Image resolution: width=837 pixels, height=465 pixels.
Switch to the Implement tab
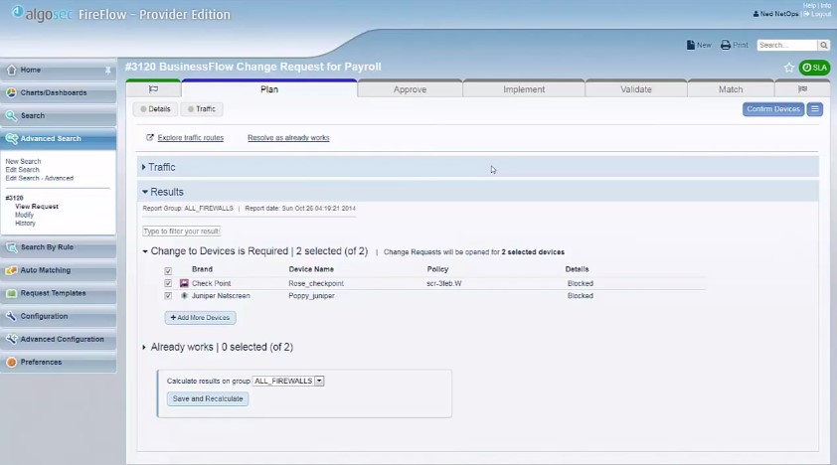point(524,89)
